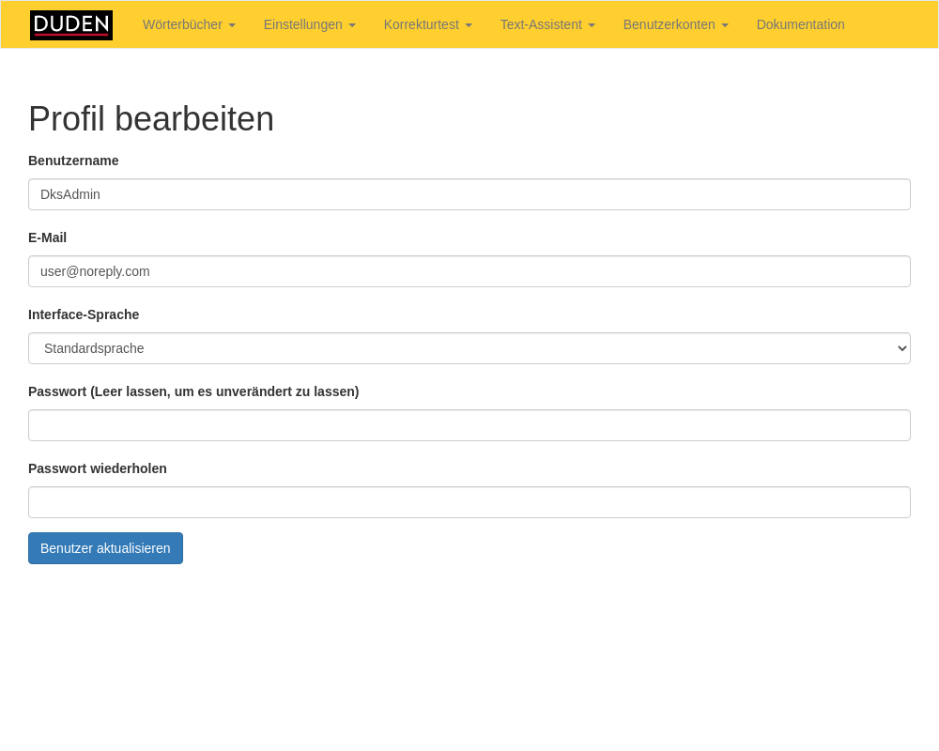Click the Benutzername input containing DksAdmin
The height and width of the screenshot is (751, 939).
(469, 194)
